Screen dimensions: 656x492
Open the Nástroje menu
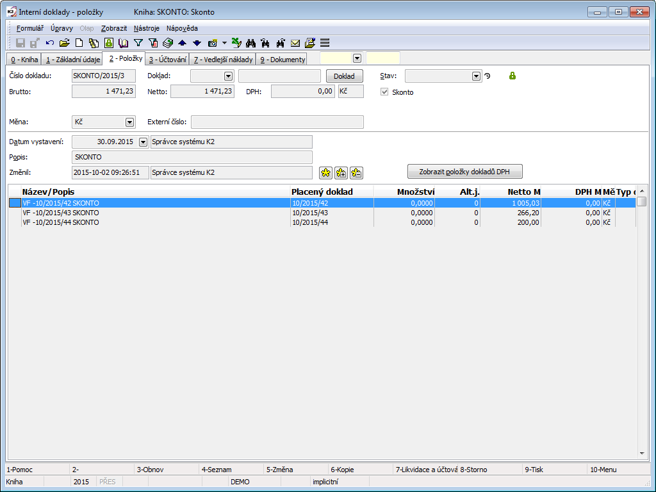click(147, 28)
